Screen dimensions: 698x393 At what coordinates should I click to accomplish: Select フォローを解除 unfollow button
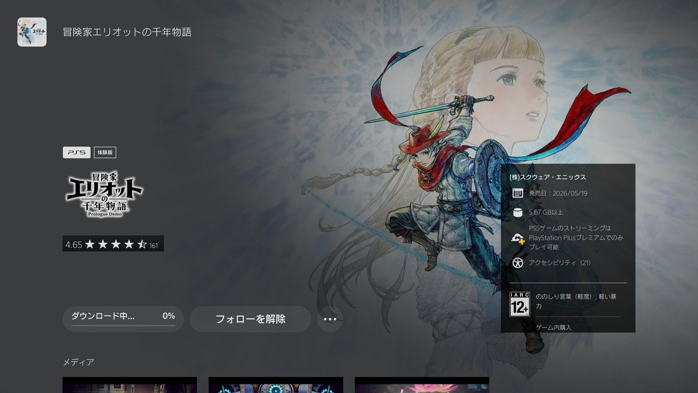point(251,319)
